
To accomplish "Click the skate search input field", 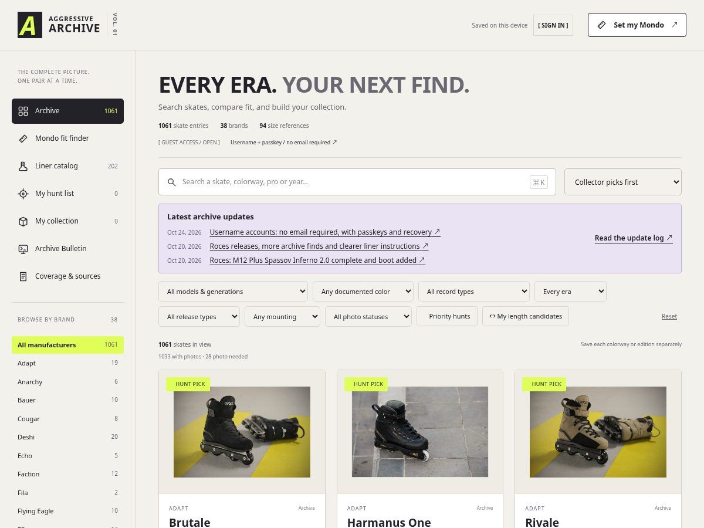I will coord(357,182).
